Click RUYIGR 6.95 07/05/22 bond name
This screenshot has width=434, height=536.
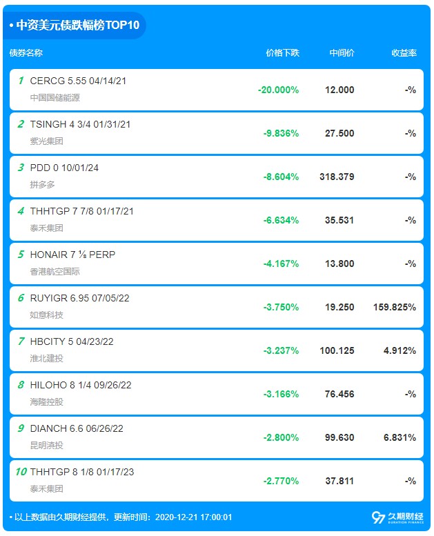tap(79, 298)
